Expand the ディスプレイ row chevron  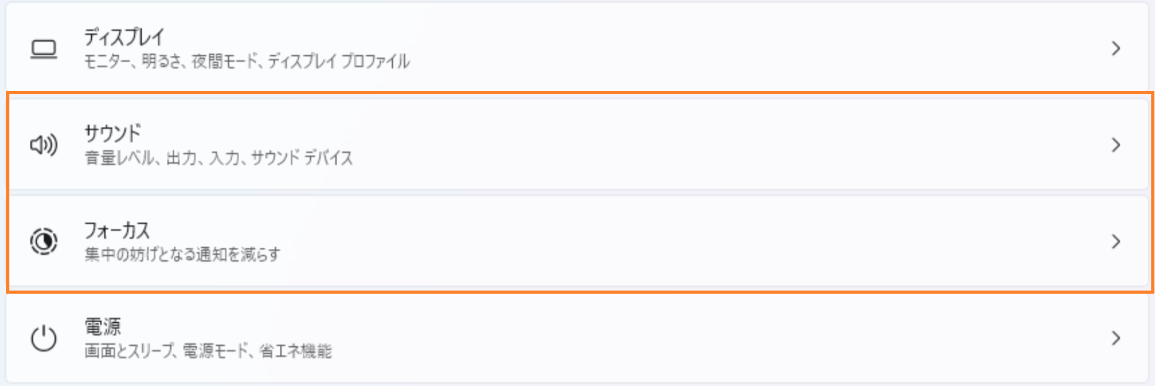coord(1116,48)
